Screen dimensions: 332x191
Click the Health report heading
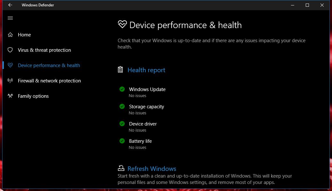(x=146, y=70)
